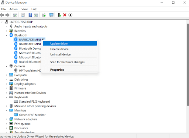The height and width of the screenshot is (138, 189).
Task: Expand the Firmware category
Action: pos(7,88)
